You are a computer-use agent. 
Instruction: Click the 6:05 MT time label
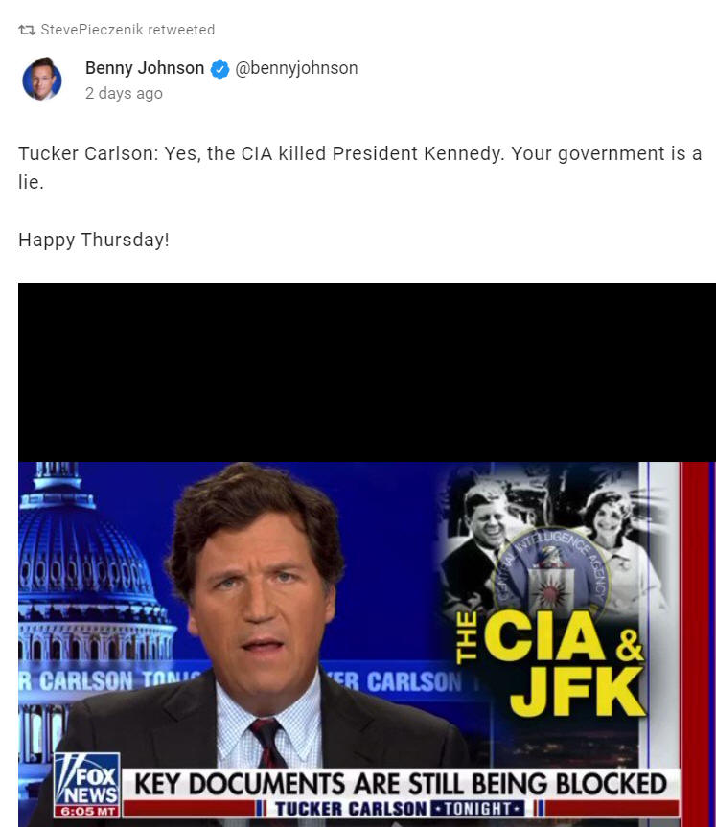[x=87, y=811]
